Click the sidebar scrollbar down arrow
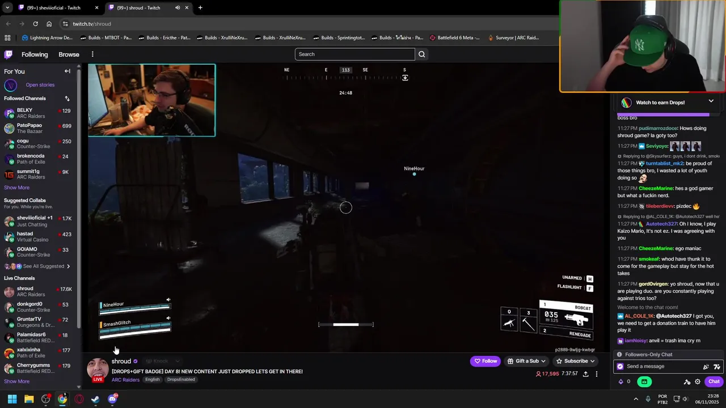The image size is (726, 408). pyautogui.click(x=79, y=387)
